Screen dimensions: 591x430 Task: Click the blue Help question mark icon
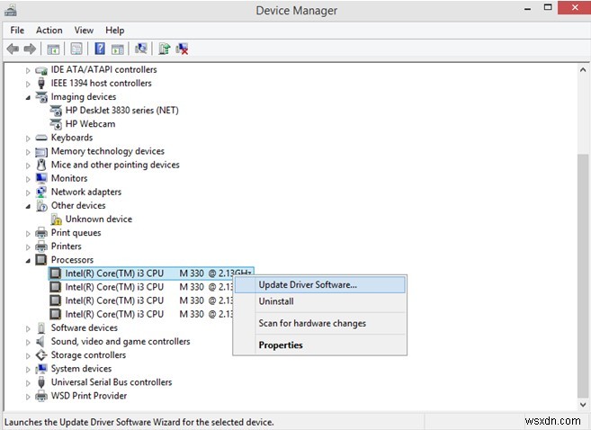point(100,49)
